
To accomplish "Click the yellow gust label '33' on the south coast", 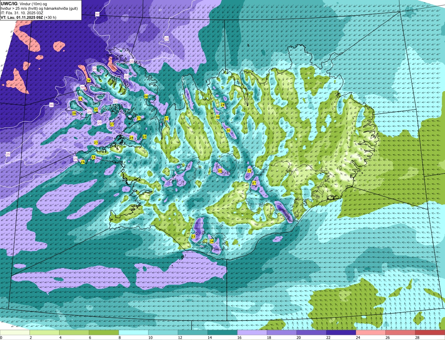I will pyautogui.click(x=193, y=236).
